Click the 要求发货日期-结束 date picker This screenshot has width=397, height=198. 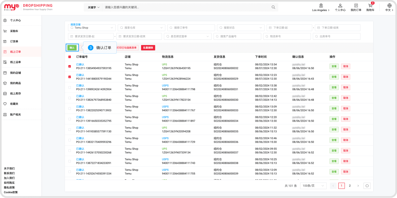[x=139, y=36]
